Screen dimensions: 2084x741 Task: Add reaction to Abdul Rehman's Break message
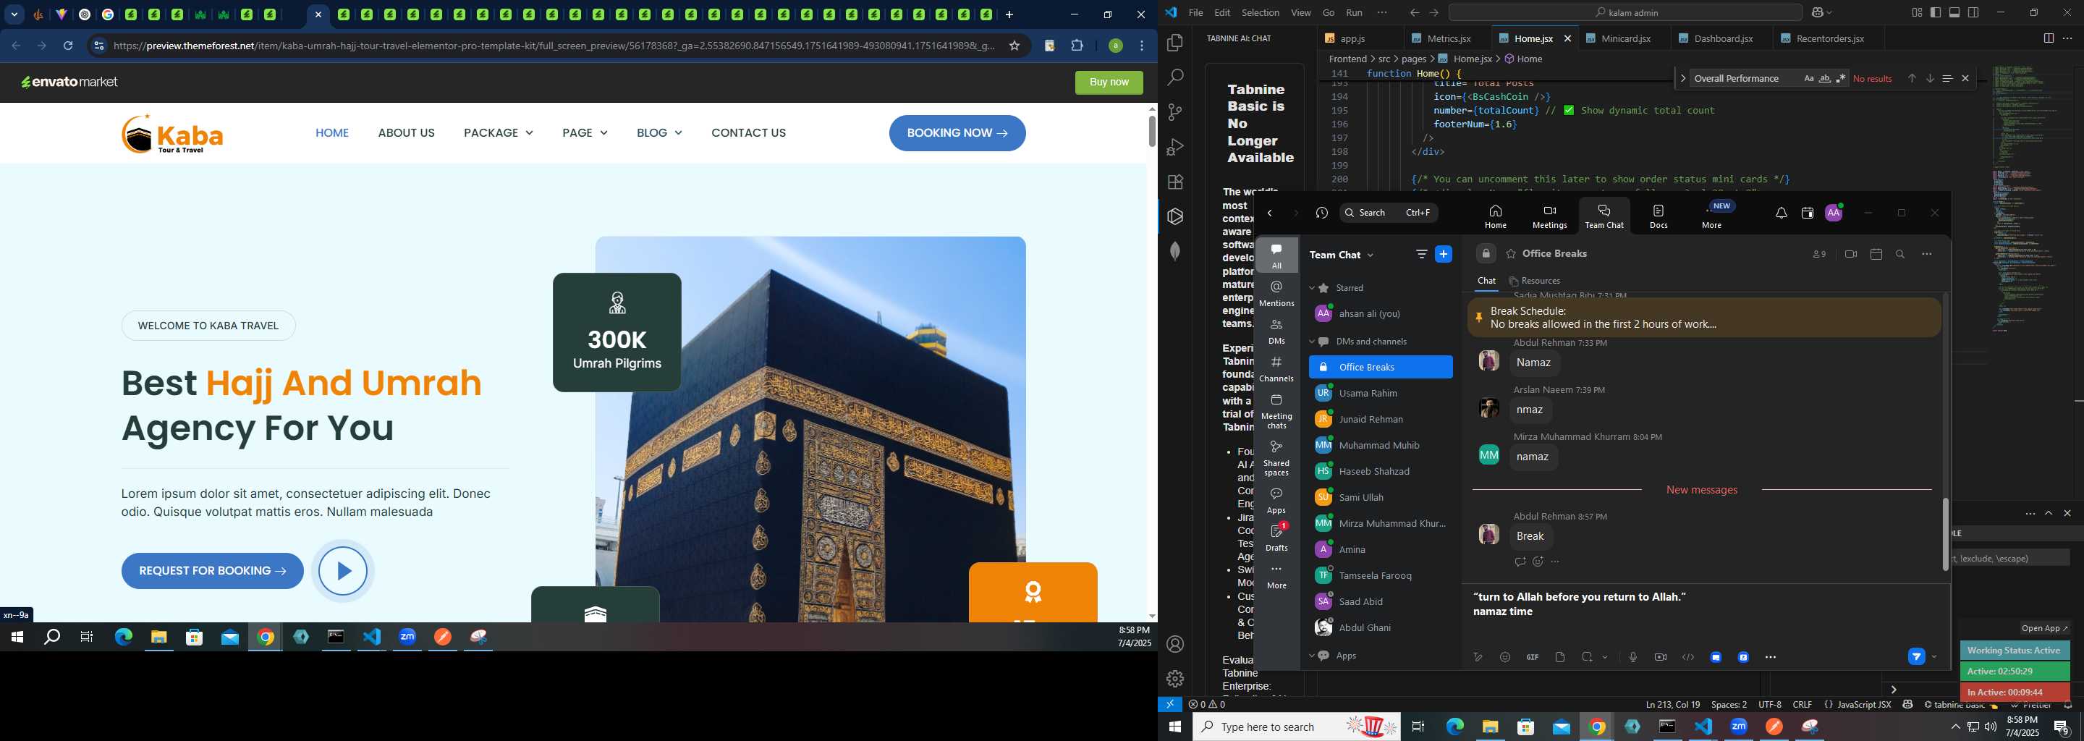pos(1537,562)
